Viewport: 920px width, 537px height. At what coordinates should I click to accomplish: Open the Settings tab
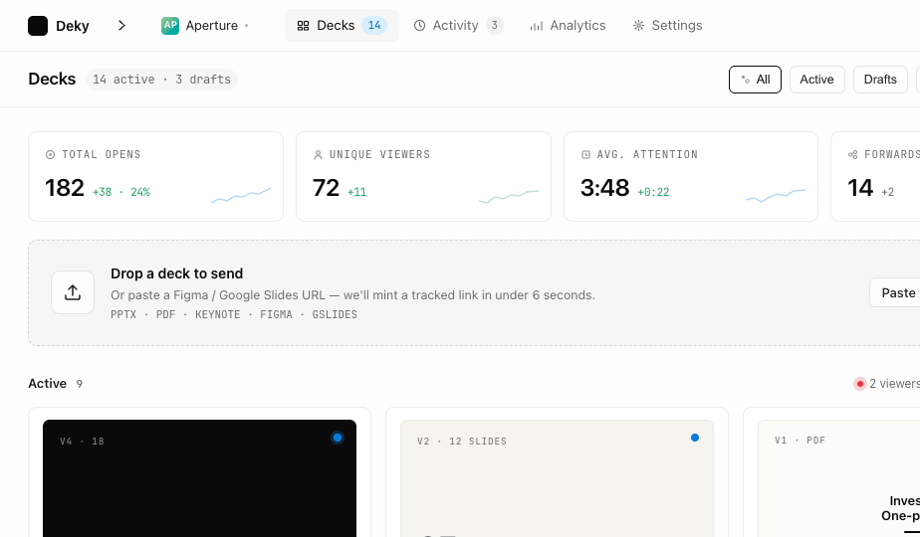click(x=668, y=25)
